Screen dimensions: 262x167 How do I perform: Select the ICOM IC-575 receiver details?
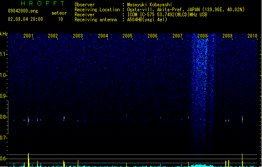[167, 15]
